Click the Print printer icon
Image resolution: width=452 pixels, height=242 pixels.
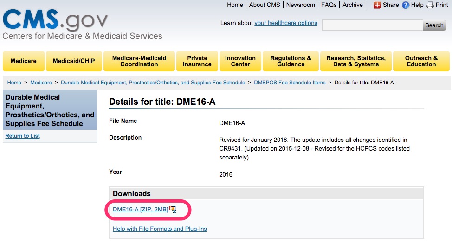point(430,5)
